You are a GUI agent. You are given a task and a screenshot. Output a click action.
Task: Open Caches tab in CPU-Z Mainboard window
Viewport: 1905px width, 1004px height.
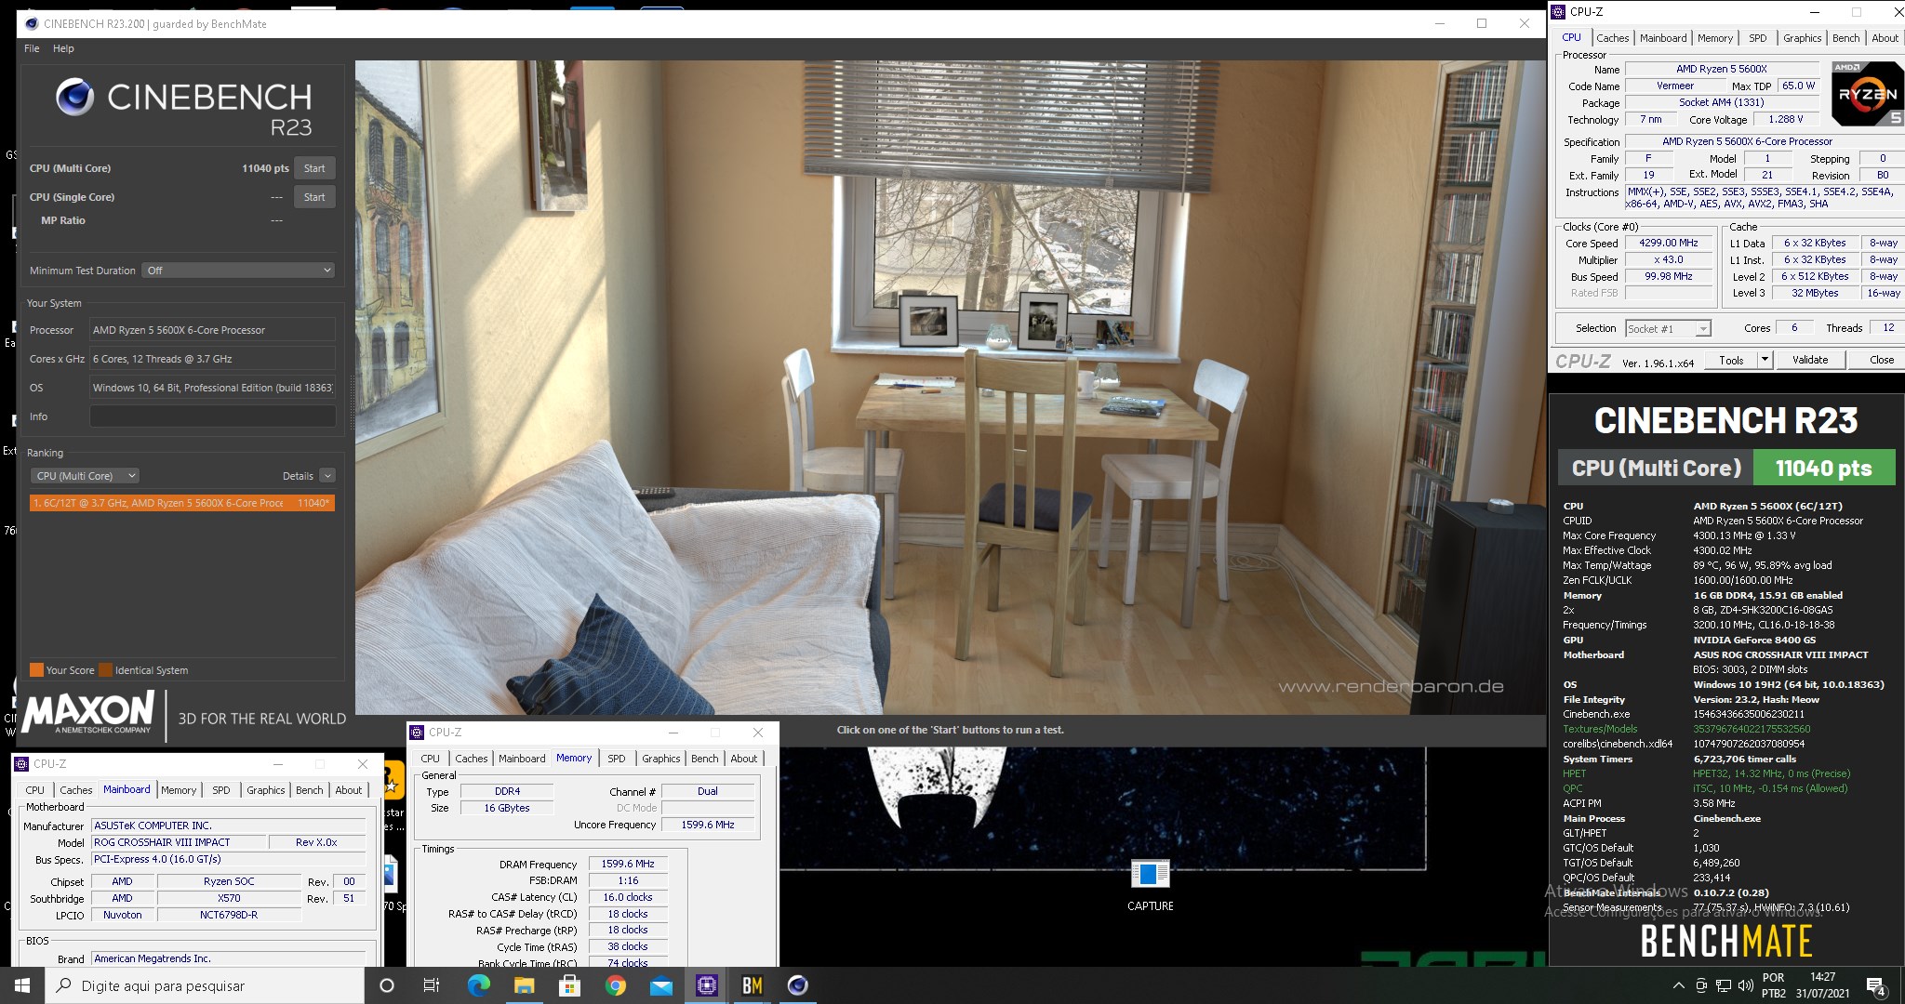[75, 790]
